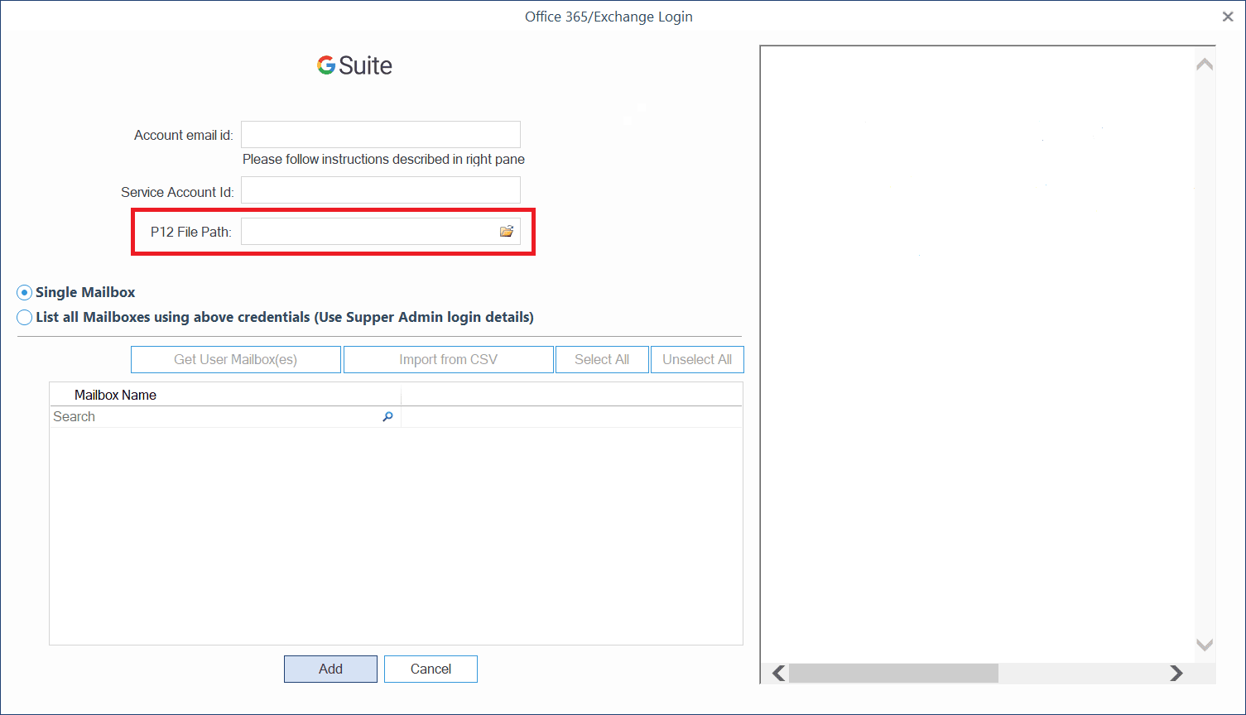Viewport: 1246px width, 715px height.
Task: Click Import from CSV button
Action: click(x=449, y=359)
